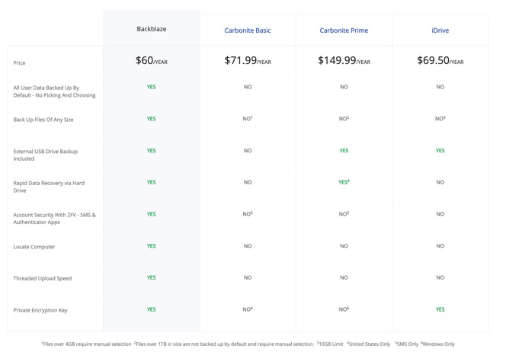Select the Threaded Upload Speed label
Screen dimensions: 506x352
tap(42, 278)
